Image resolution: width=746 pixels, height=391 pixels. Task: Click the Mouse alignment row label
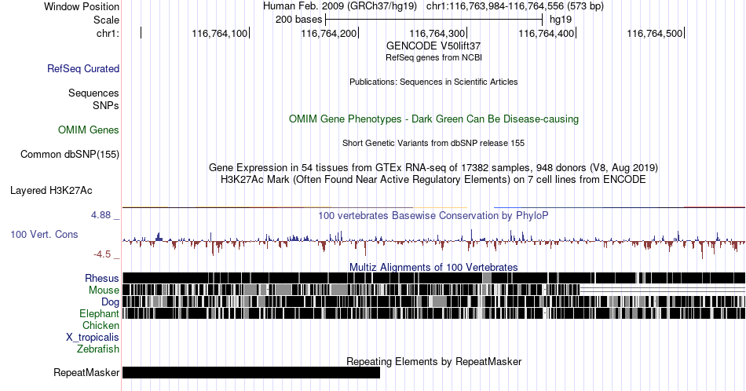(104, 291)
